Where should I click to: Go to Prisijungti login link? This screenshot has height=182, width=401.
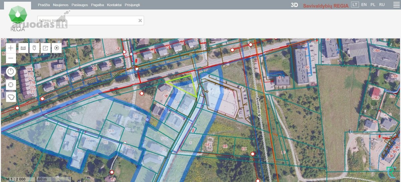(x=132, y=5)
